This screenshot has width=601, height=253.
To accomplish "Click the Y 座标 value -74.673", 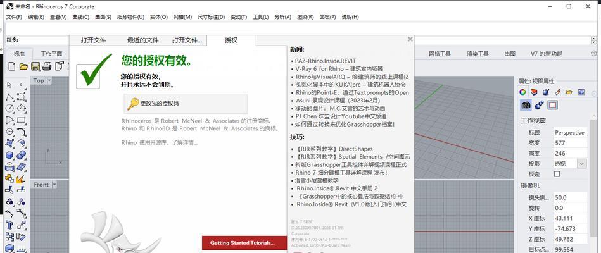I will [570, 229].
